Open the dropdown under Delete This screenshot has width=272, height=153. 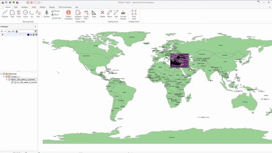[x=102, y=19]
